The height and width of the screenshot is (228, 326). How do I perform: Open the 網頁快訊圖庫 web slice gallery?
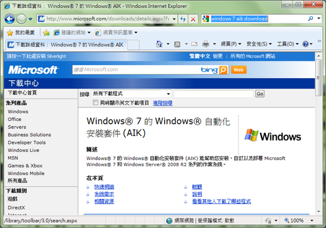[116, 33]
